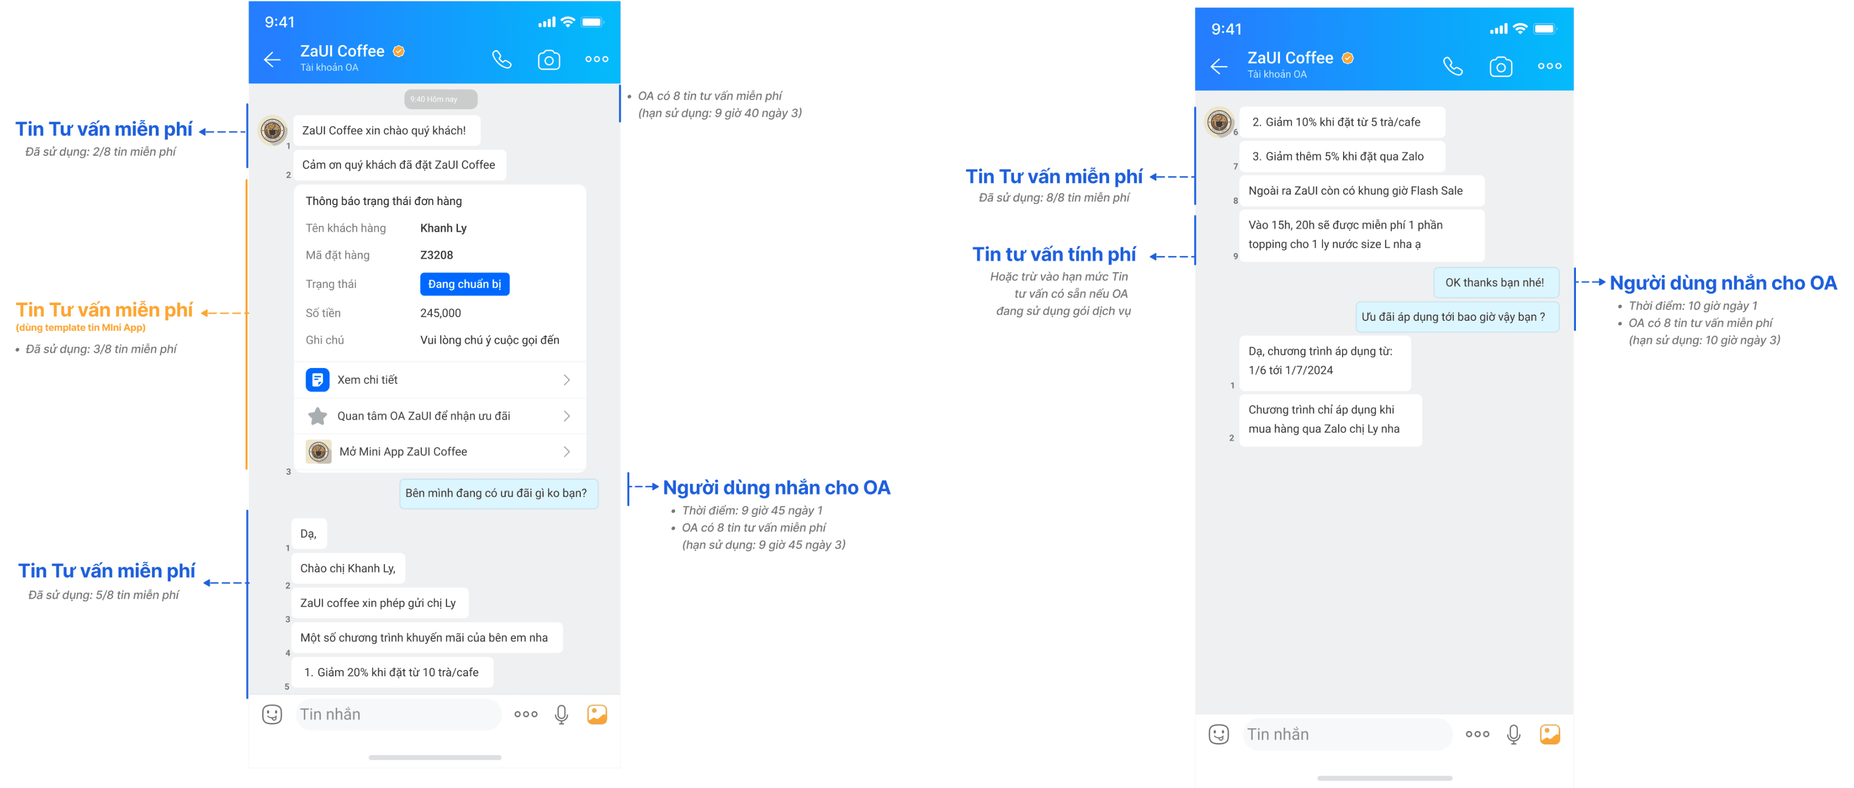This screenshot has width=1854, height=788.
Task: Open the camera icon in right phone header
Action: (1500, 67)
